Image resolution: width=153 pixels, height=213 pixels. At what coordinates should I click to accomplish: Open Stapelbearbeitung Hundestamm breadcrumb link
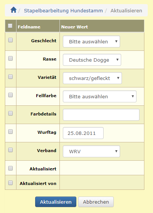point(63,10)
